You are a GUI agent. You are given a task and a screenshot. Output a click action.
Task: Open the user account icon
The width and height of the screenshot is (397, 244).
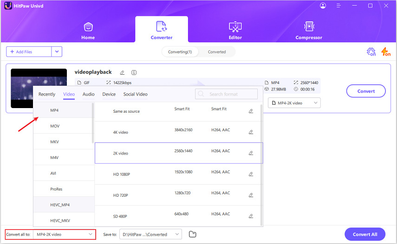tap(323, 6)
